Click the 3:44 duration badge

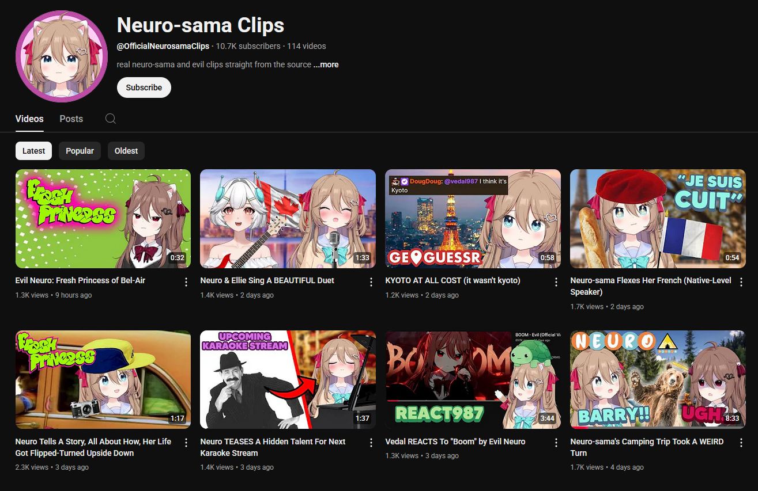[548, 418]
